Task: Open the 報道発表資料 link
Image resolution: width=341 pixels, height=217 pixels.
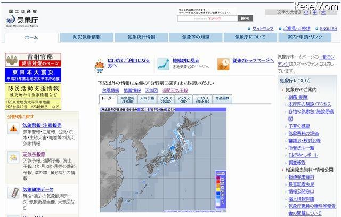Action: point(301,177)
